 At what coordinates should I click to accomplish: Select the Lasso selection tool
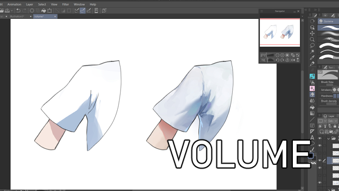tap(312, 45)
